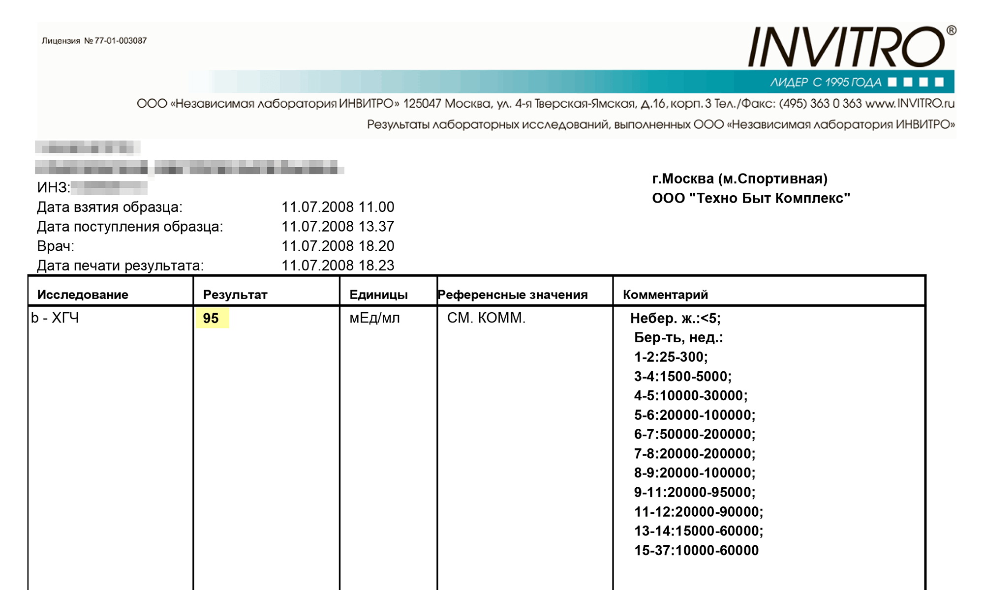Click the 'Дата взятия образца:' label
984x590 pixels.
(110, 207)
